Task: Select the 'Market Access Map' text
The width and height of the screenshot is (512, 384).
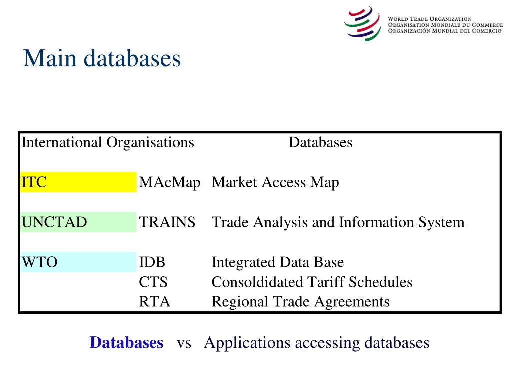Action: pyautogui.click(x=275, y=183)
